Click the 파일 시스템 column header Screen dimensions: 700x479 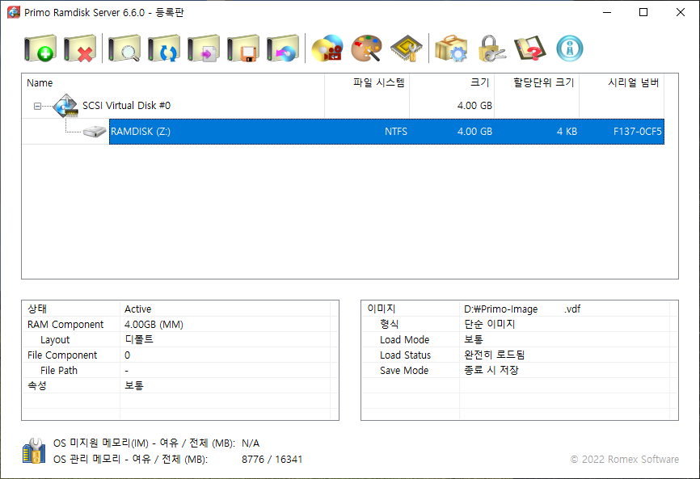(x=367, y=83)
